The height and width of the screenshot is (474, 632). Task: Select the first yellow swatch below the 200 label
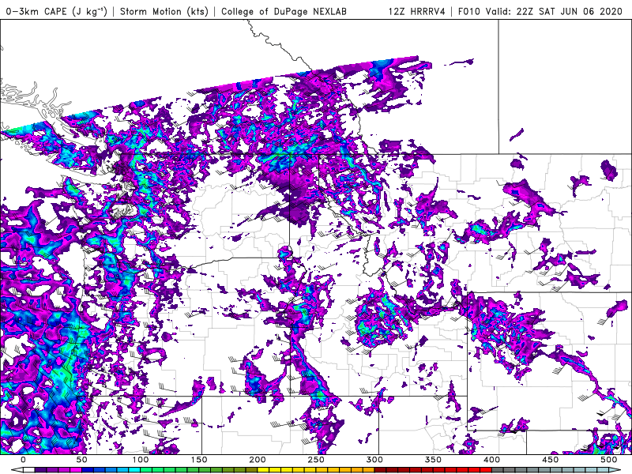[x=263, y=469]
